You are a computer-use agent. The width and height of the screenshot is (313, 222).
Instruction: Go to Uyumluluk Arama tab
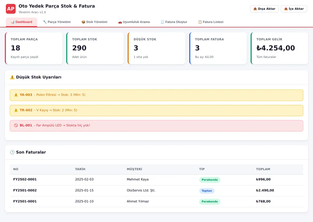[x=134, y=22]
